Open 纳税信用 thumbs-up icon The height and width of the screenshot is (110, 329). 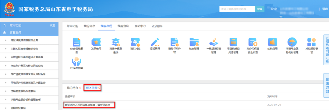[272, 42]
